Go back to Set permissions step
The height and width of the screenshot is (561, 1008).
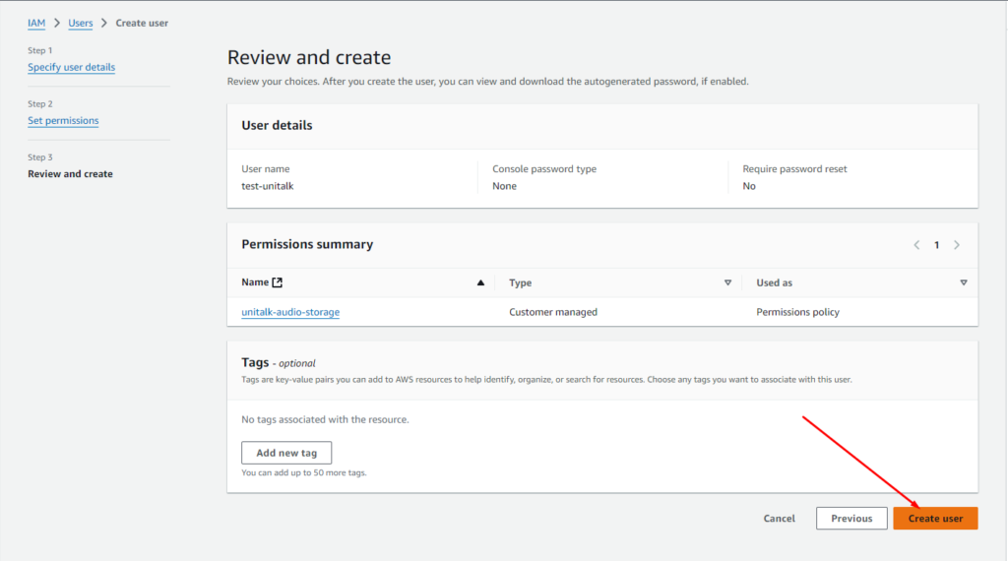click(63, 121)
